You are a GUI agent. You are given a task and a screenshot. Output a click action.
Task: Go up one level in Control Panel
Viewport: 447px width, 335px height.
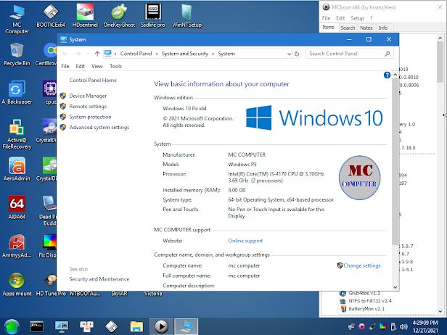click(97, 54)
